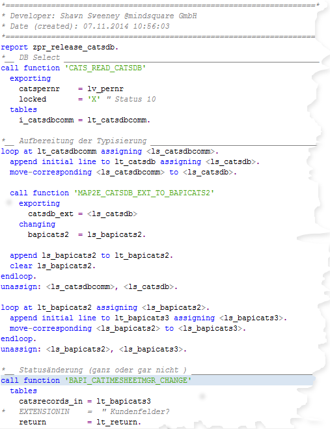Click the 'CATS_READ_CATSDB' function name
This screenshot has height=429, width=330.
coord(105,68)
